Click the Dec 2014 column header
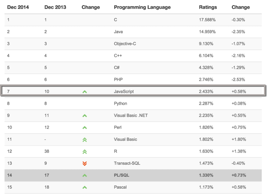The width and height of the screenshot is (267, 194). click(x=18, y=7)
